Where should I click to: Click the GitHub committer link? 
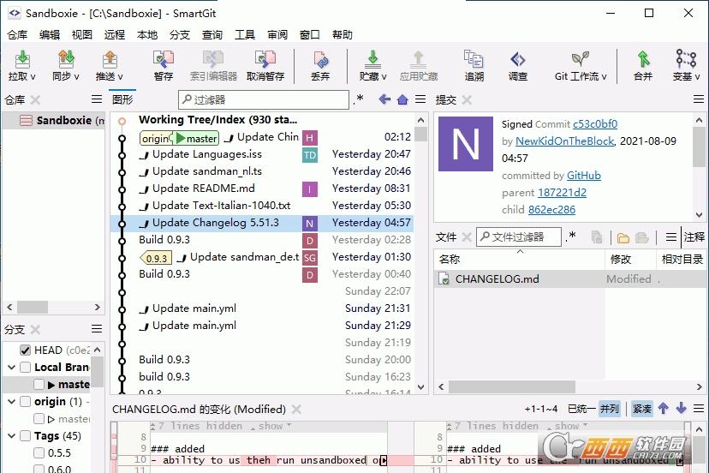[x=584, y=176]
